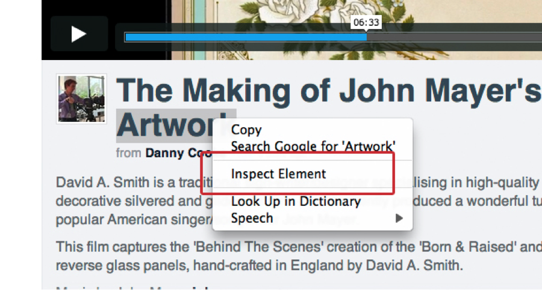This screenshot has width=542, height=290.
Task: Click the 'from' label before author name
Action: pos(128,153)
